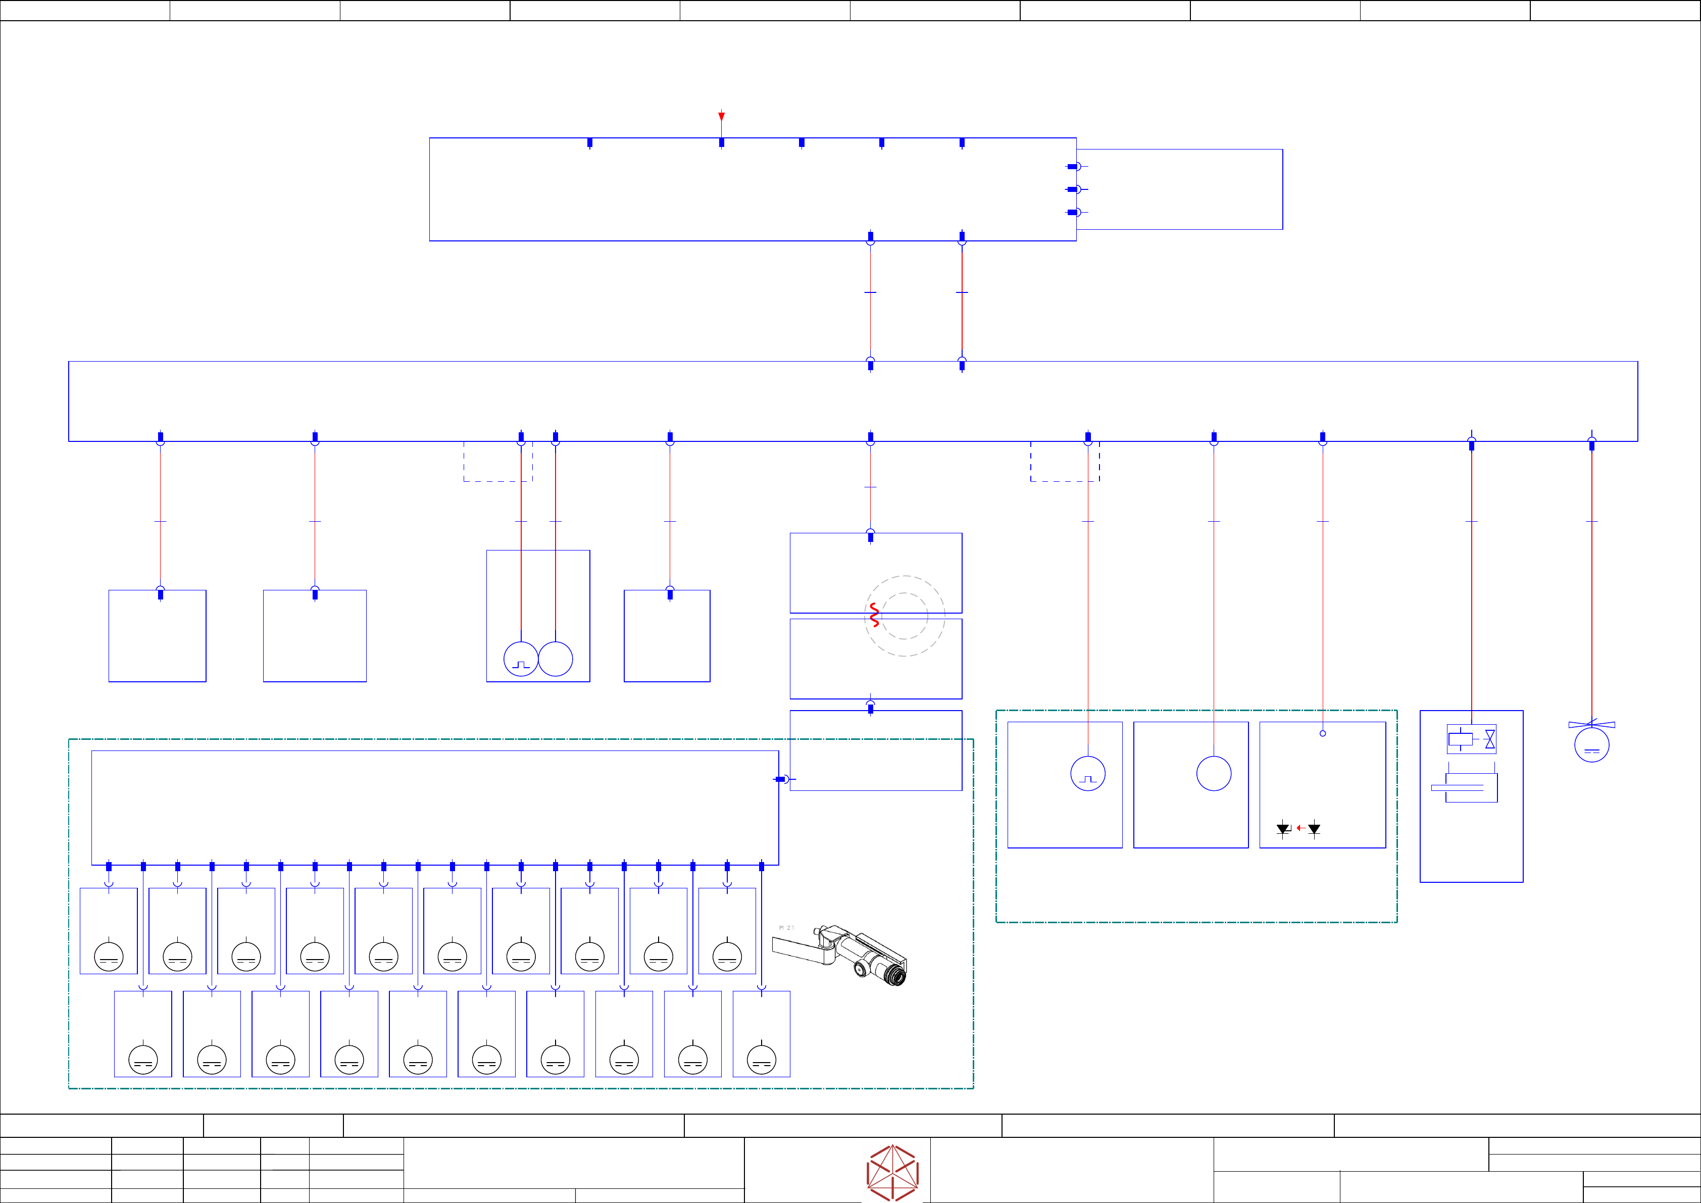Click the empty circle in right green-dashed group
This screenshot has height=1203, width=1701.
[1214, 773]
